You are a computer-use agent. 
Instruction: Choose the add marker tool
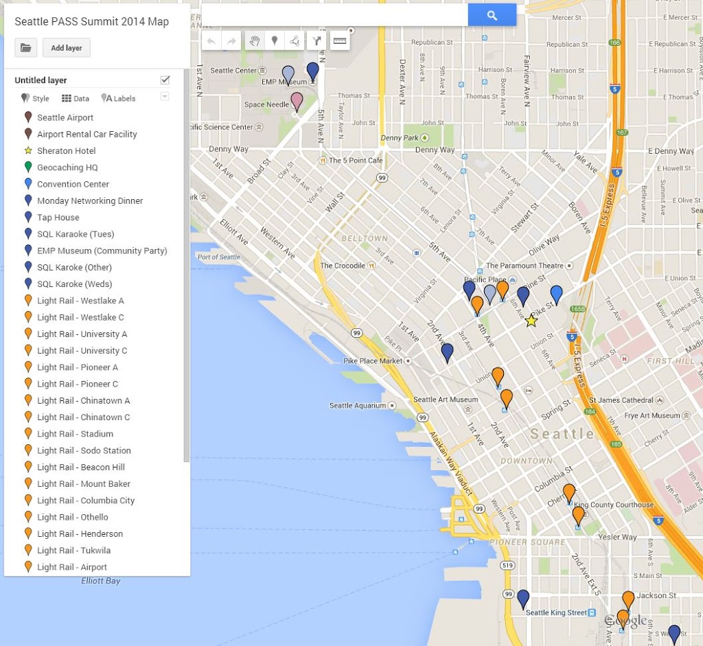[275, 41]
